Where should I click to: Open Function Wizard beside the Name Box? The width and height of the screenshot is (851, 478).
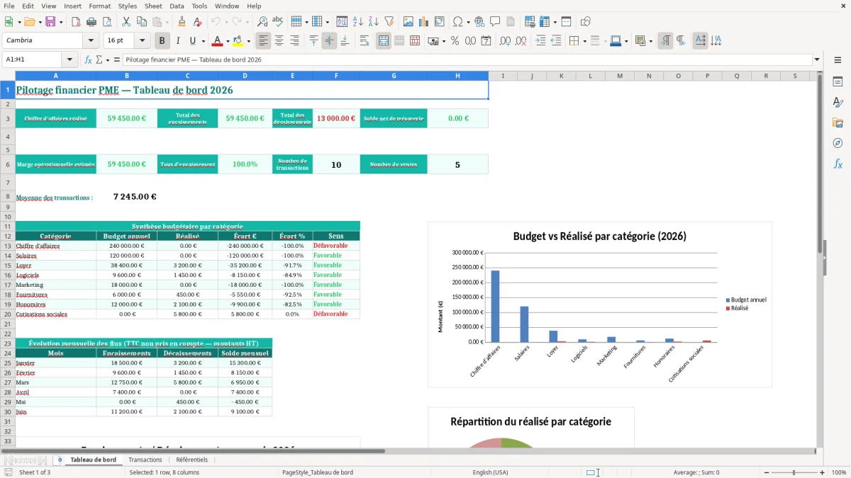(89, 59)
